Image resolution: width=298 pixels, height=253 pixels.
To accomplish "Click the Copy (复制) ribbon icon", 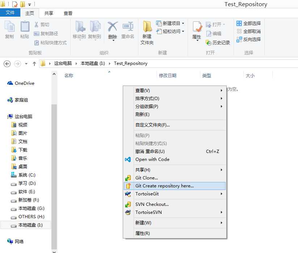I will coord(9,26).
